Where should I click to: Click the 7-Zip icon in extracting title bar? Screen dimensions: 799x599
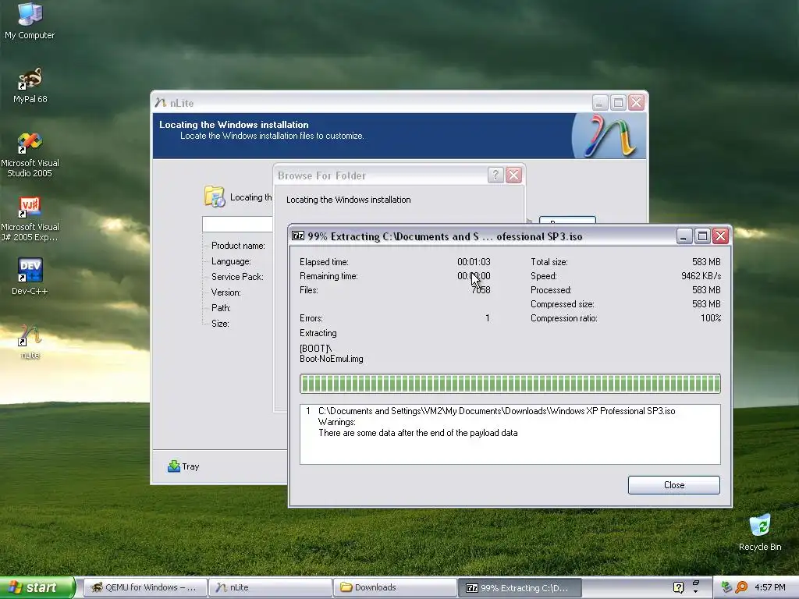[x=298, y=236]
